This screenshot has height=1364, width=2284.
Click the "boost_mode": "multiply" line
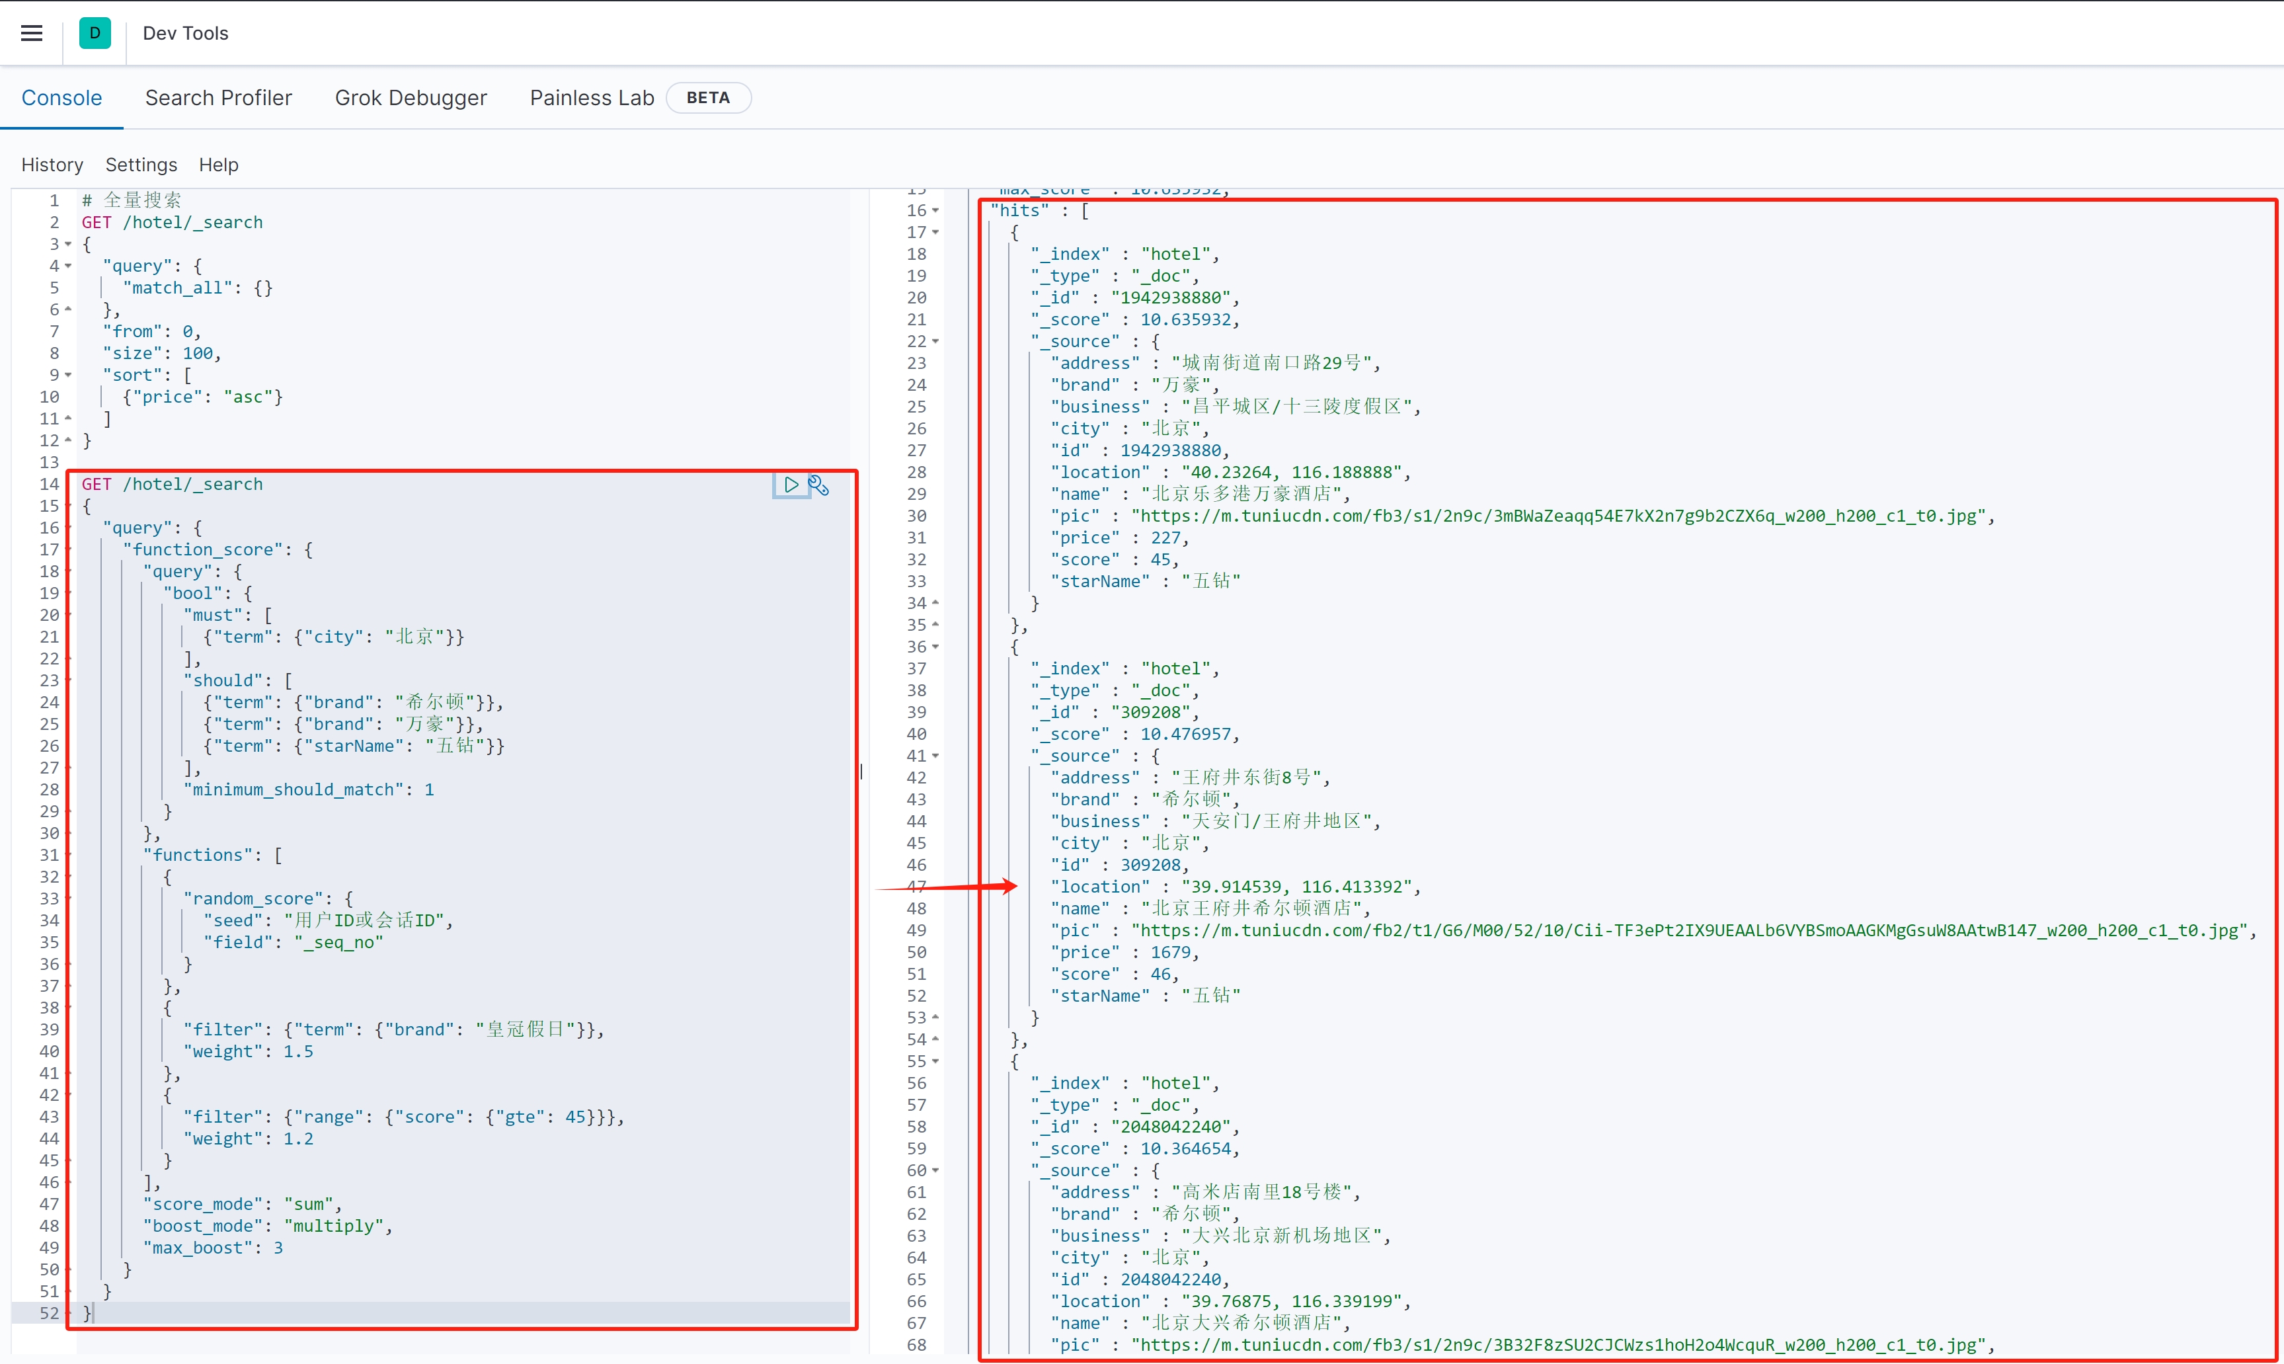point(267,1226)
